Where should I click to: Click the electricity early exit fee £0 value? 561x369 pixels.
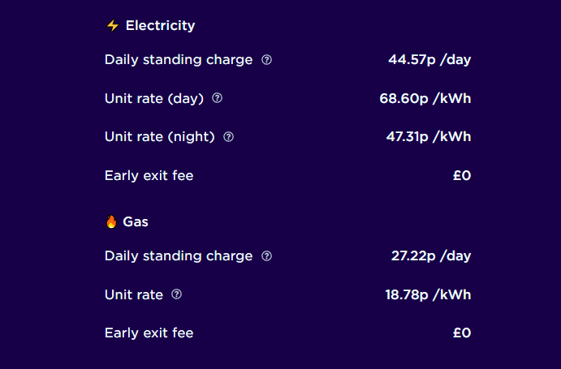(462, 175)
